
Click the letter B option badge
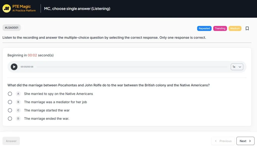coord(18,102)
